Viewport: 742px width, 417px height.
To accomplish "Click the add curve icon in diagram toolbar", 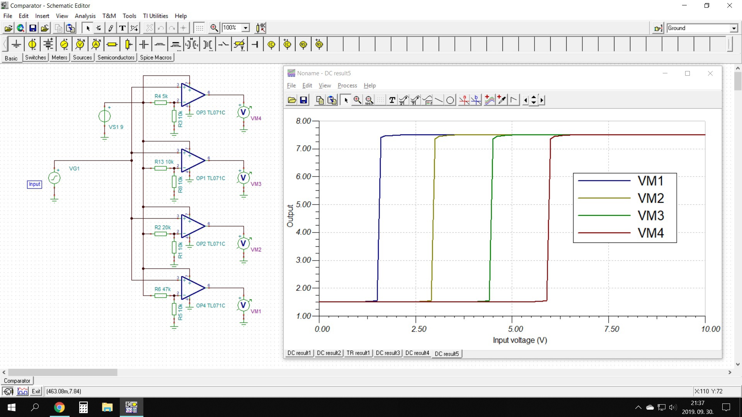I will [x=489, y=100].
